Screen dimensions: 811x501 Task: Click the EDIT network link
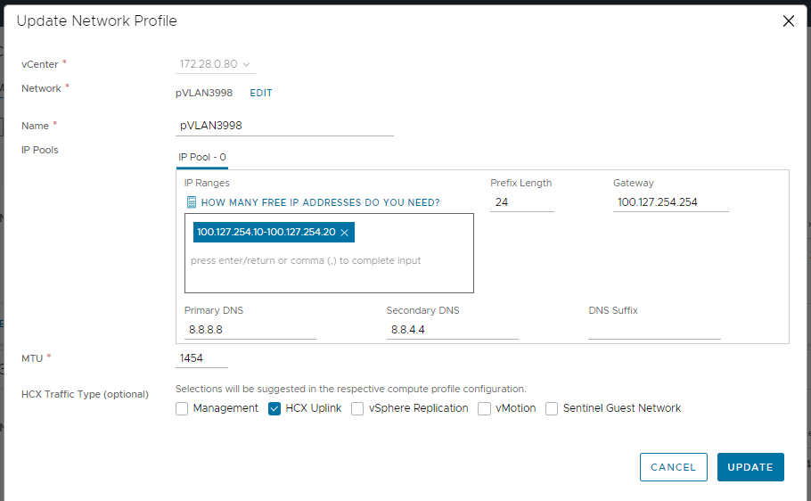pyautogui.click(x=260, y=94)
